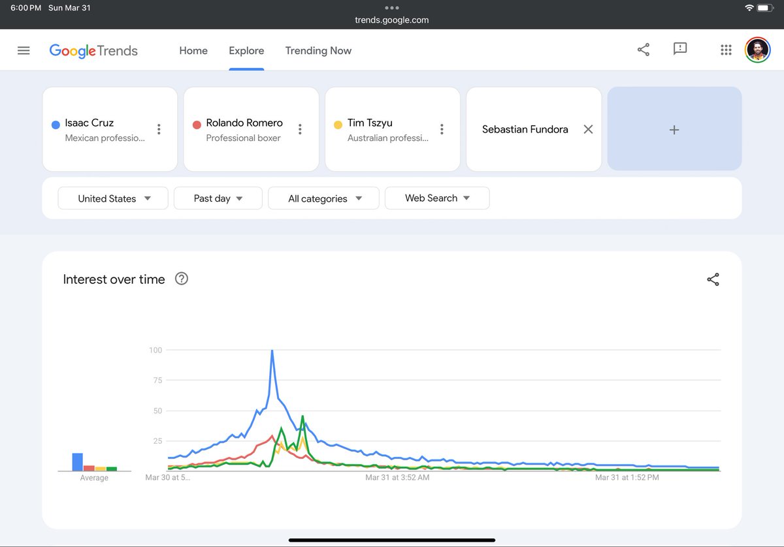Select the Tim Tszyu term card
This screenshot has width=784, height=547.
(x=393, y=129)
